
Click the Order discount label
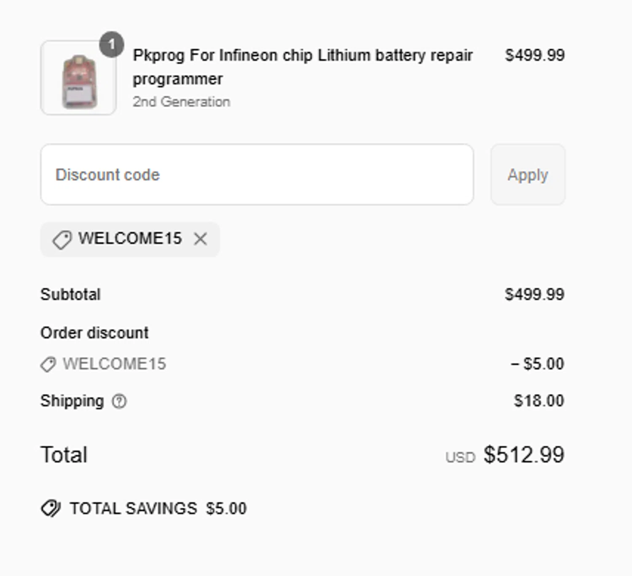[94, 333]
